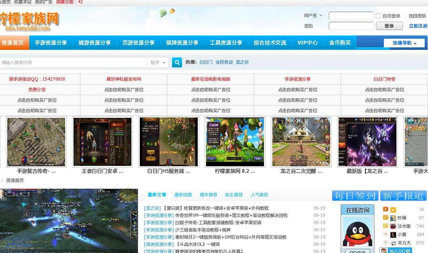Open 综合技术交流 nav item
The width and height of the screenshot is (428, 253).
pos(270,43)
